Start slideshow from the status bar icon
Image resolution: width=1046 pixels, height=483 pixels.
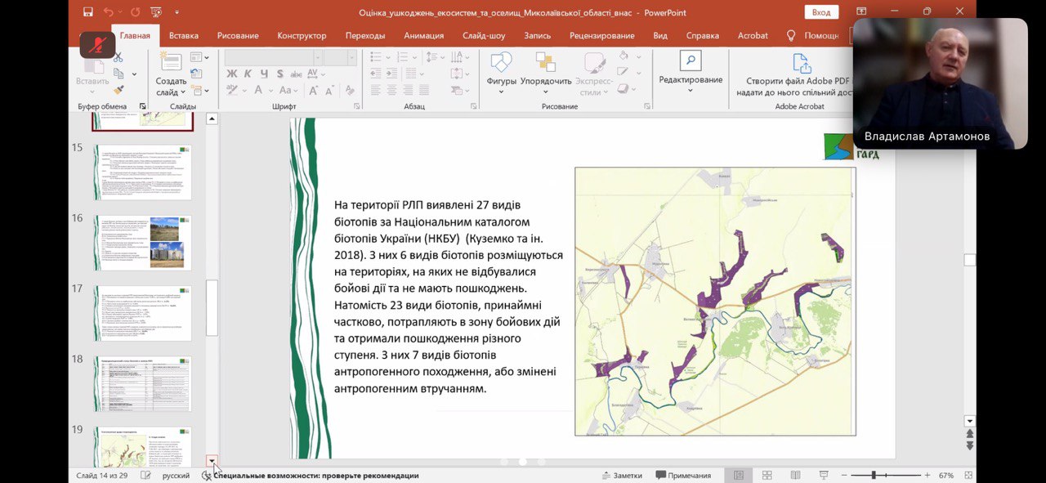pyautogui.click(x=824, y=476)
